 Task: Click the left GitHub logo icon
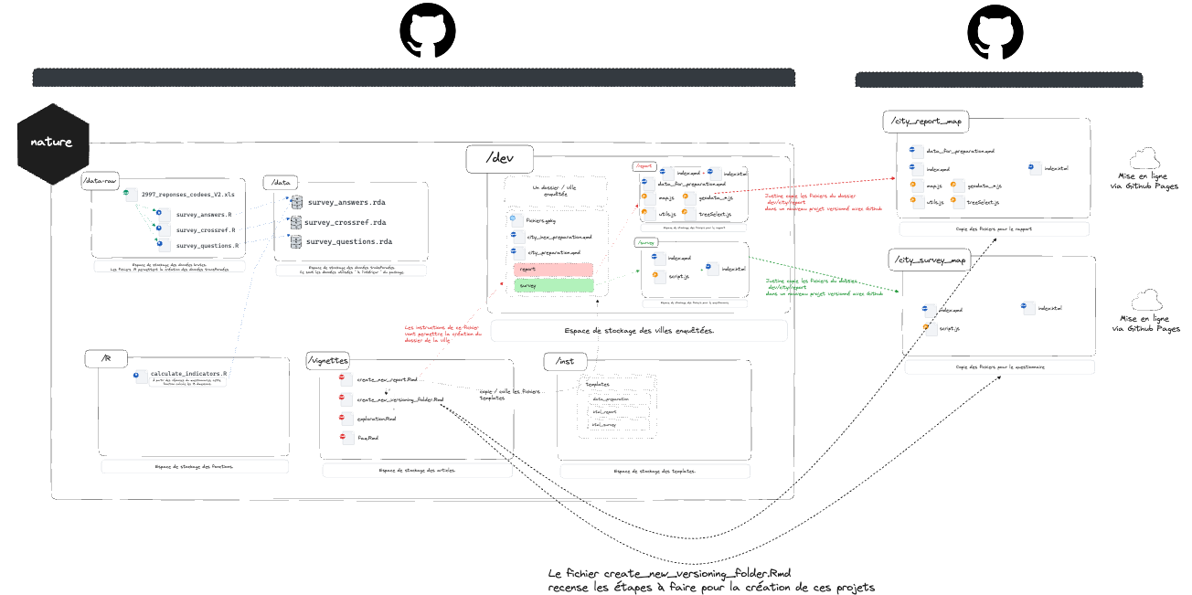[x=428, y=34]
